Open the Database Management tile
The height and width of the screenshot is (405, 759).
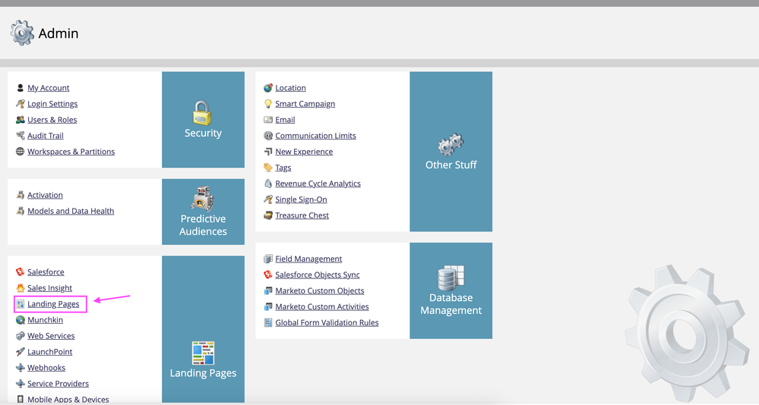point(451,291)
